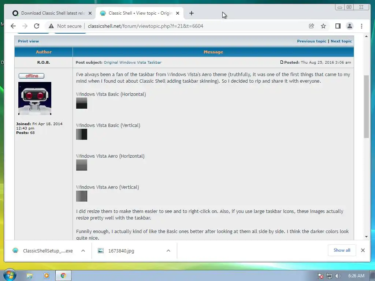Open the Windows Start menu
Screen dimensions: 375x281
(10, 275)
